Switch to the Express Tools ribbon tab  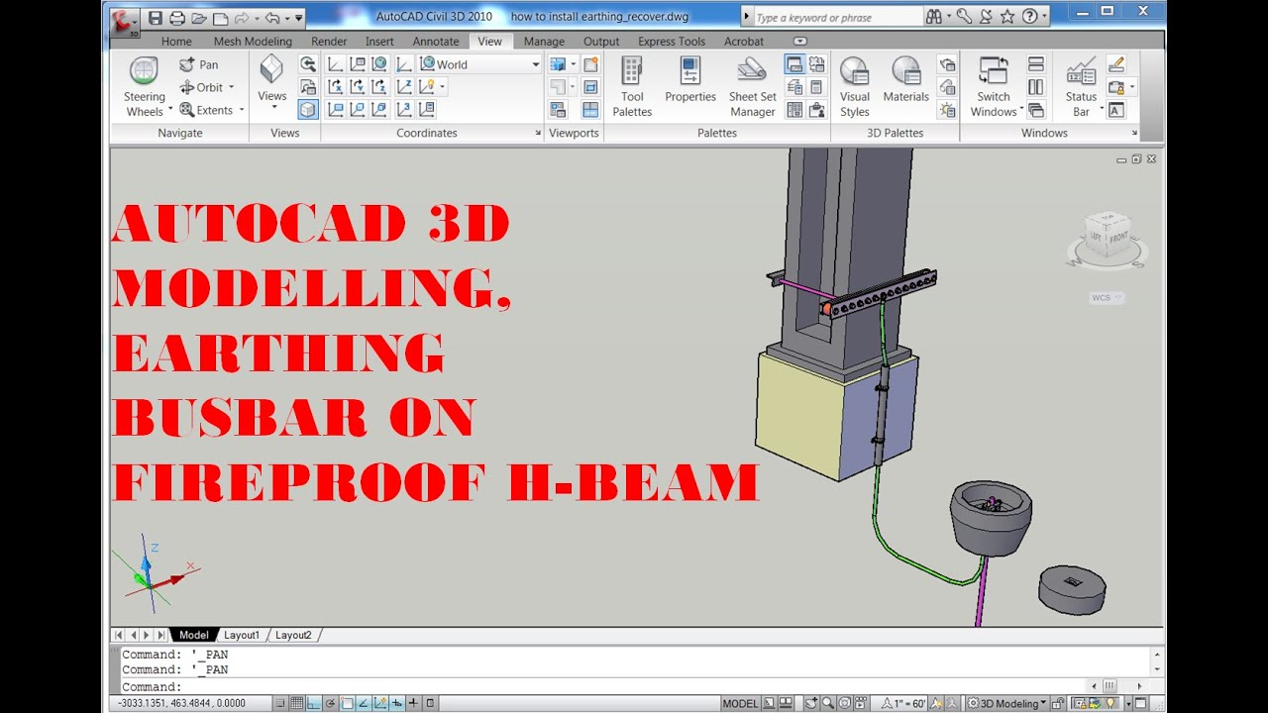(672, 42)
